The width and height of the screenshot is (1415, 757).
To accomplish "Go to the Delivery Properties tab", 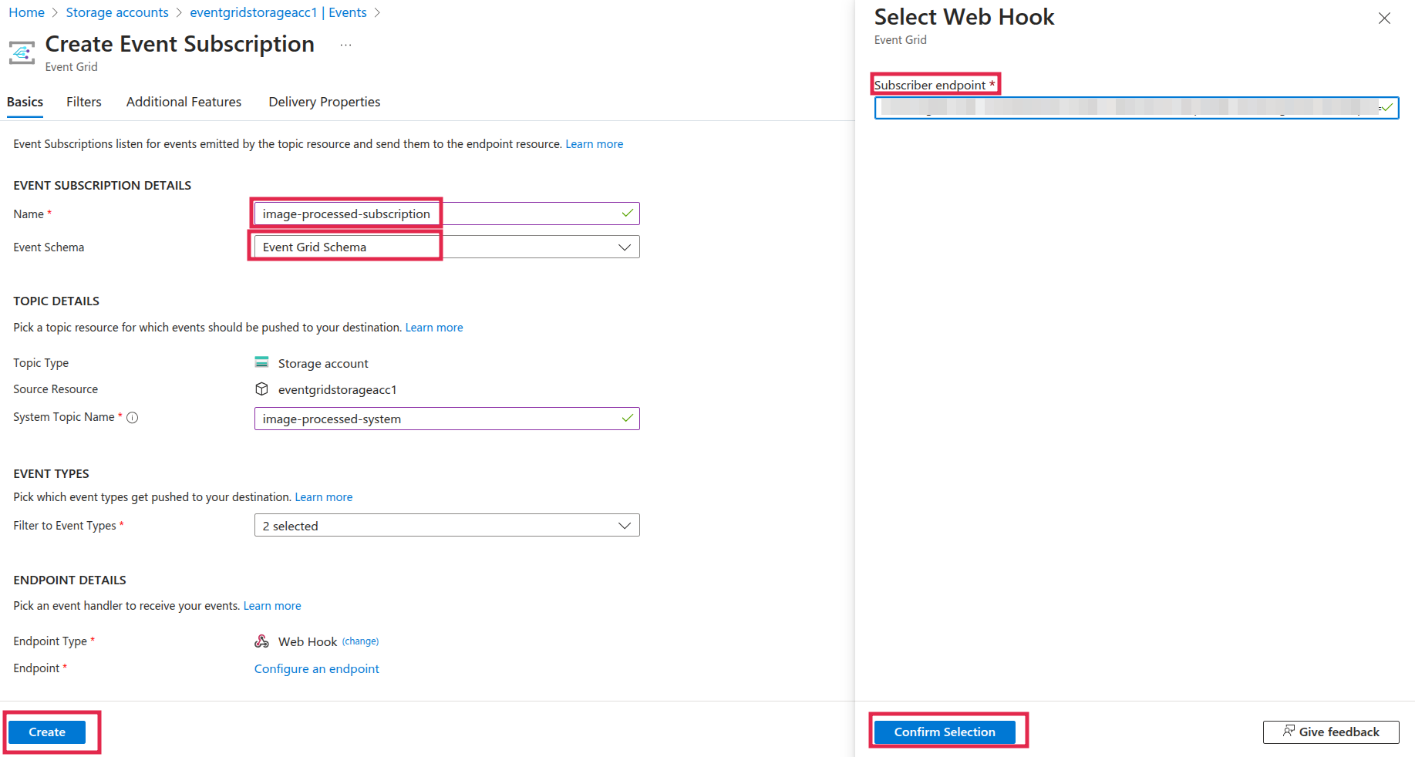I will pos(324,102).
